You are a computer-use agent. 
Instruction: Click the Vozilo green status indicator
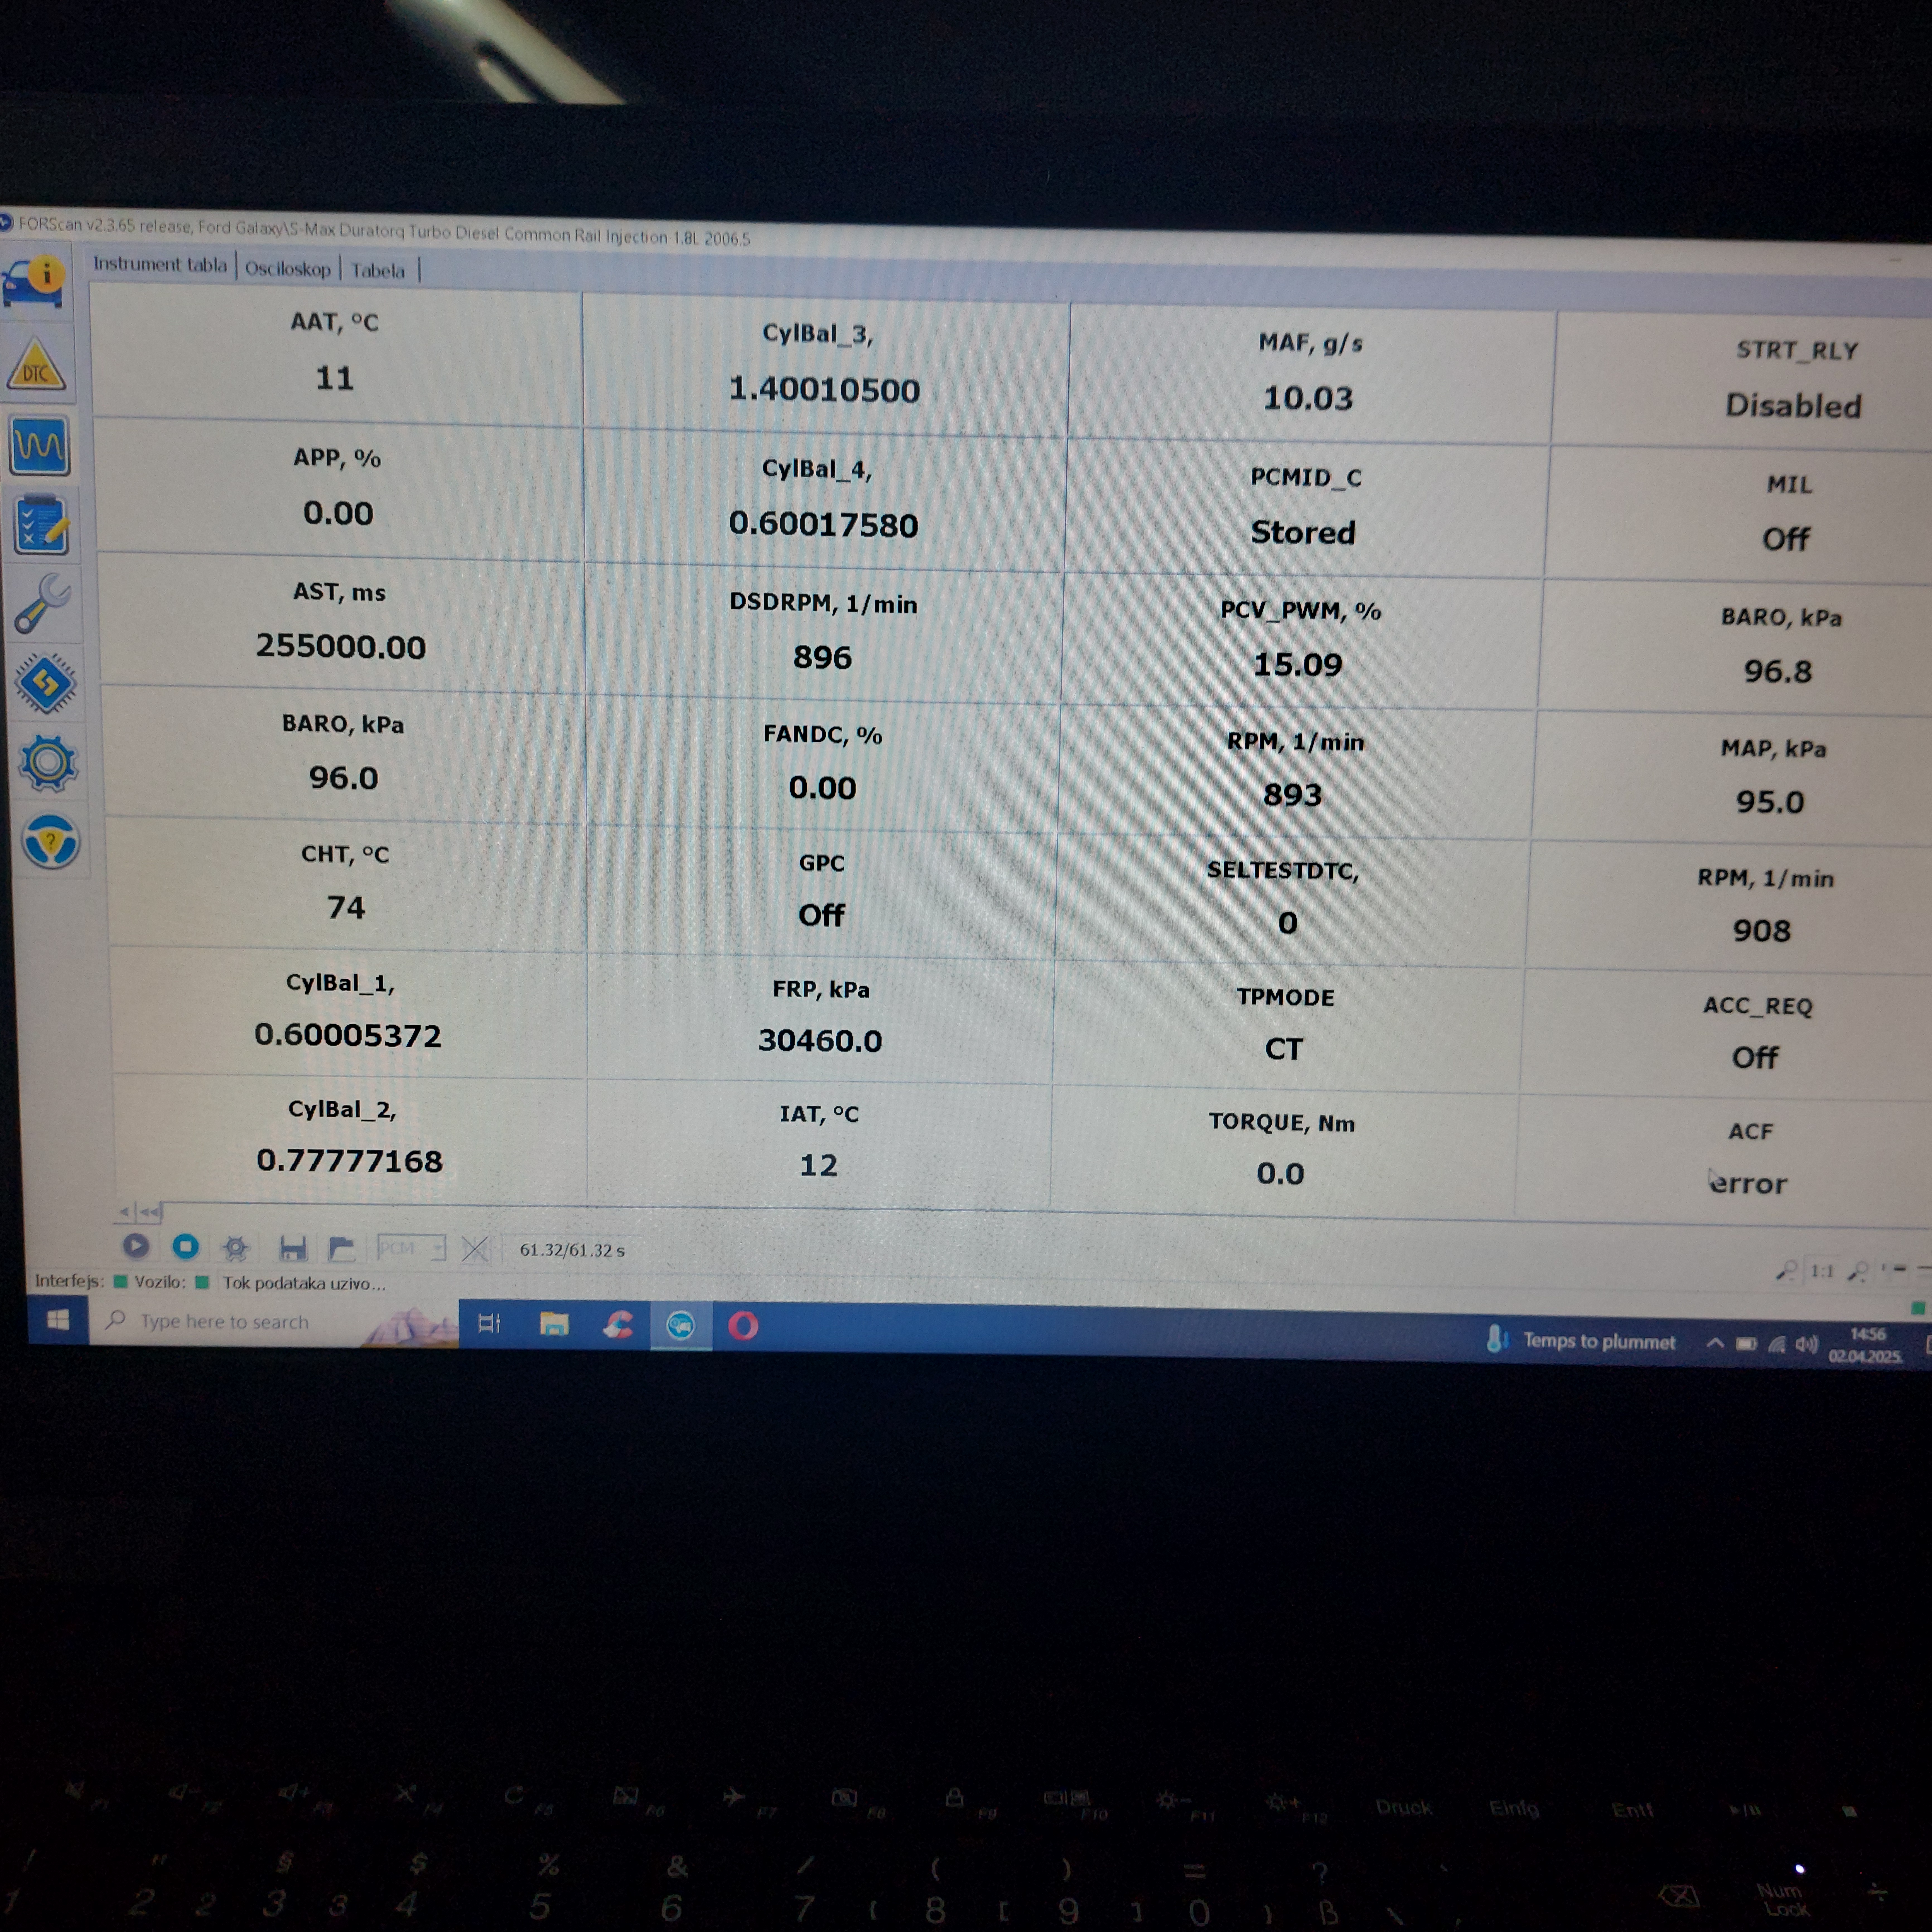[x=202, y=1282]
